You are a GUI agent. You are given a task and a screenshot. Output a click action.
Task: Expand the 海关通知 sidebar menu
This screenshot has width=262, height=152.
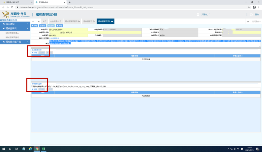(x=15, y=24)
